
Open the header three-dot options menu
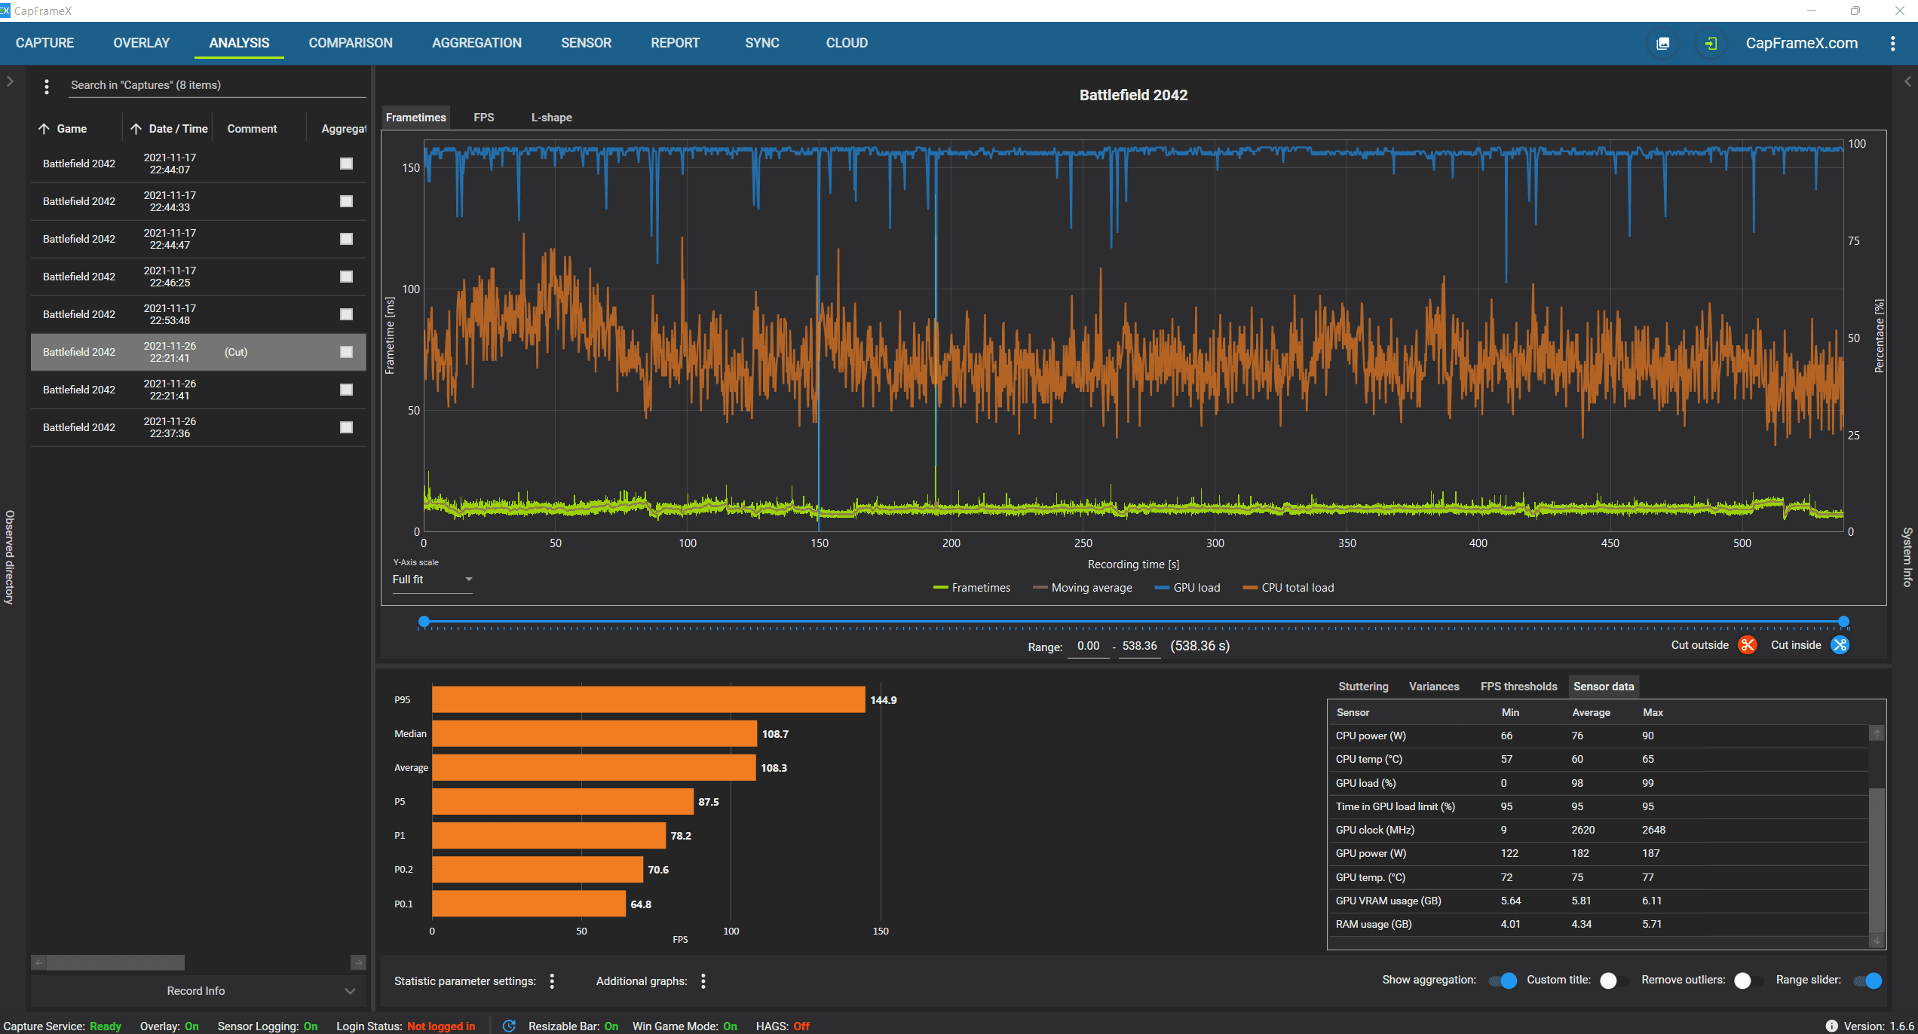click(1892, 43)
